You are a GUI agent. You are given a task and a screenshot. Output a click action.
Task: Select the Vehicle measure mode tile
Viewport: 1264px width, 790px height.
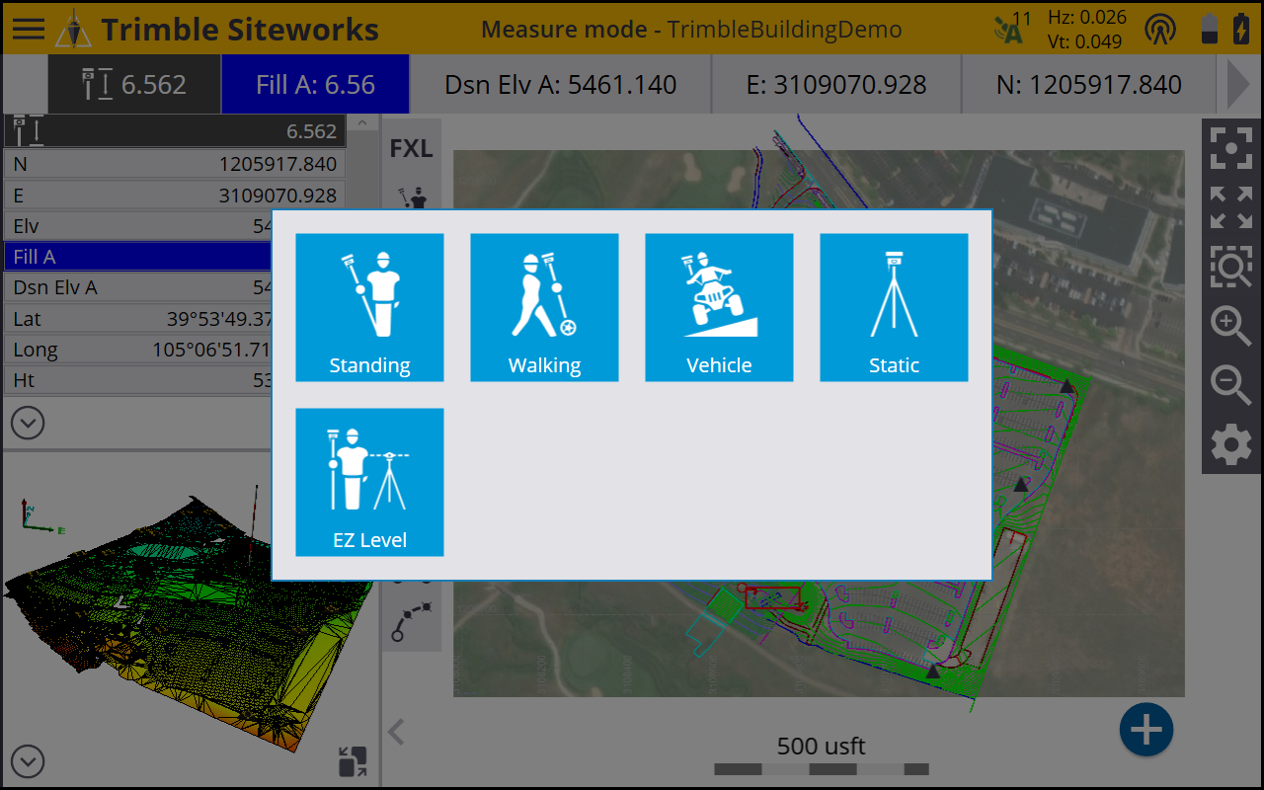tap(719, 307)
